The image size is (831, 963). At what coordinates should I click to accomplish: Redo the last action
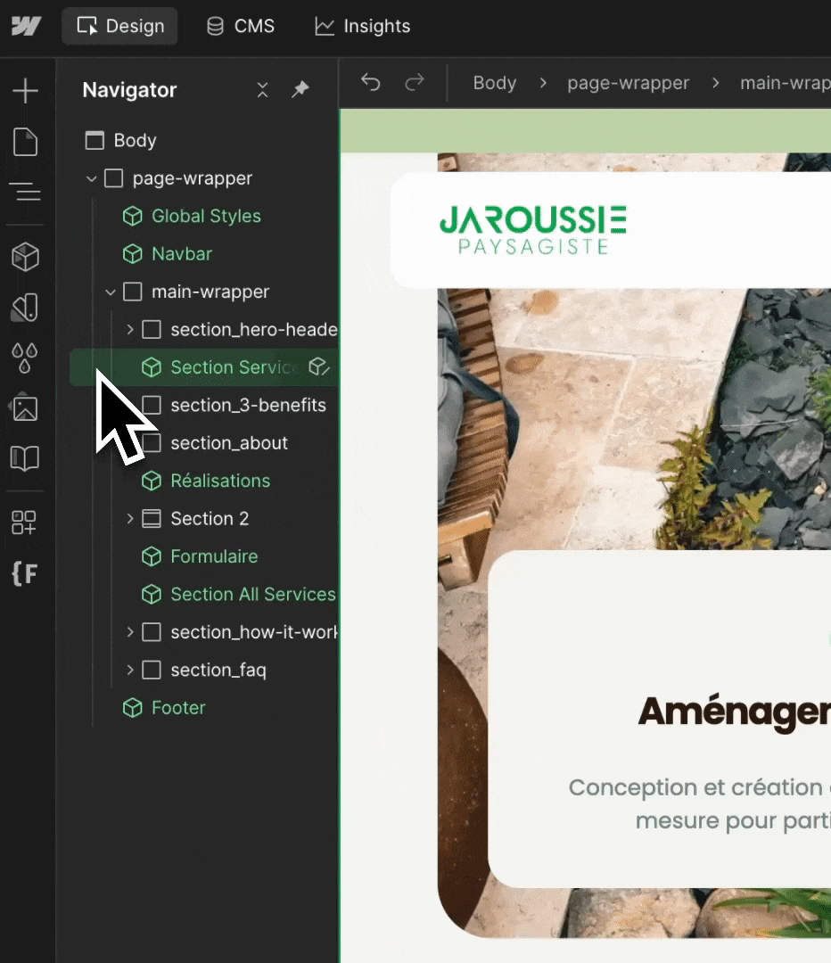pyautogui.click(x=415, y=82)
